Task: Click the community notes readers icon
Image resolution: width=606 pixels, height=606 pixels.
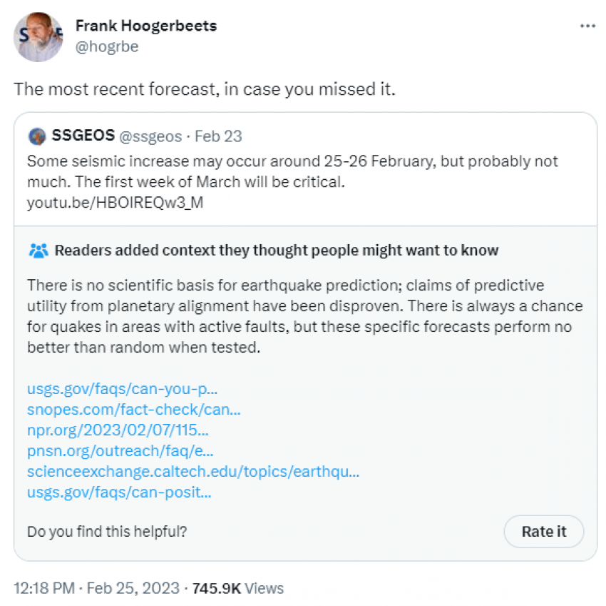Action: pyautogui.click(x=38, y=251)
